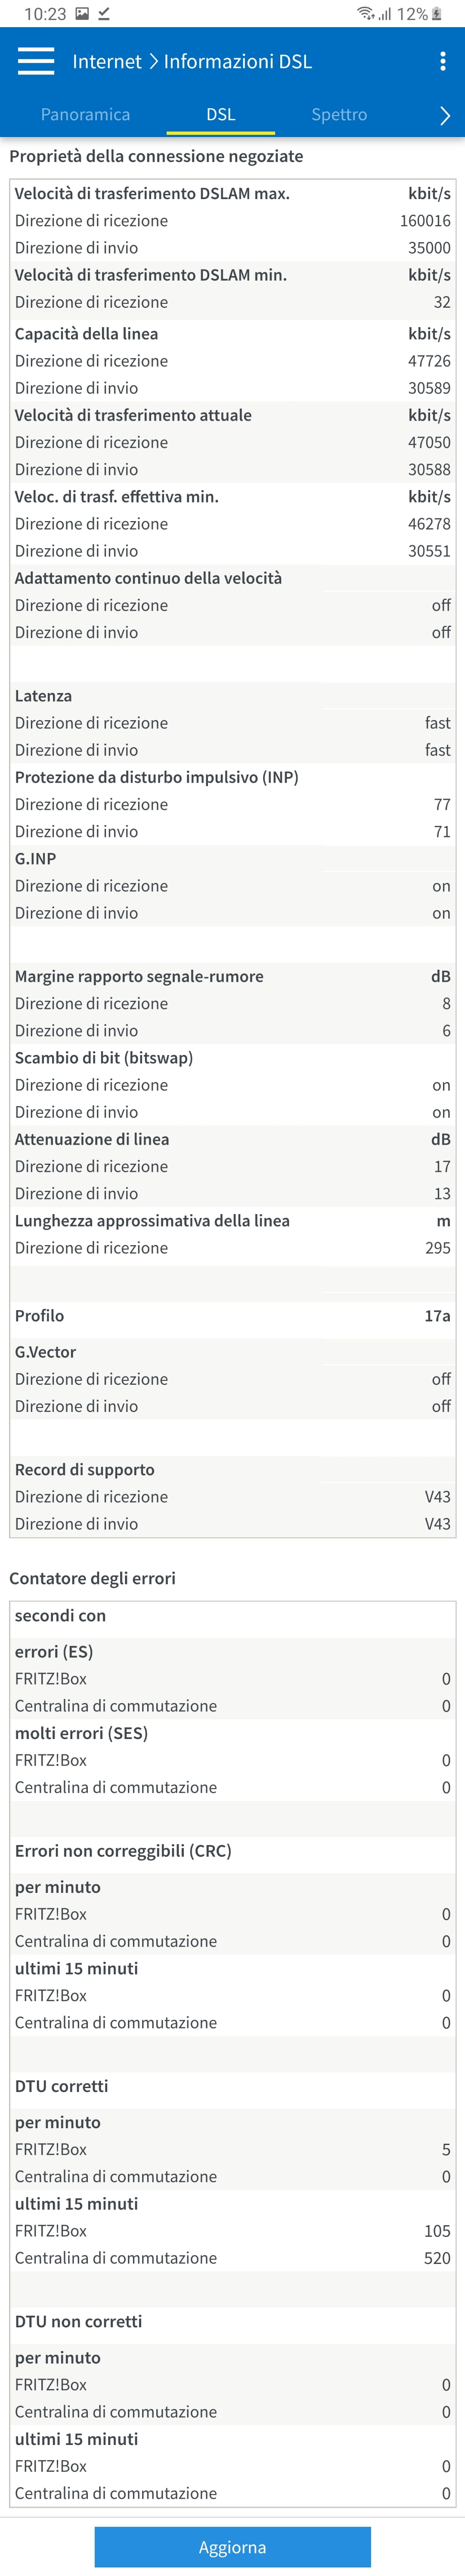Tap the checkmark notification icon
465x2576 pixels.
click(x=104, y=14)
